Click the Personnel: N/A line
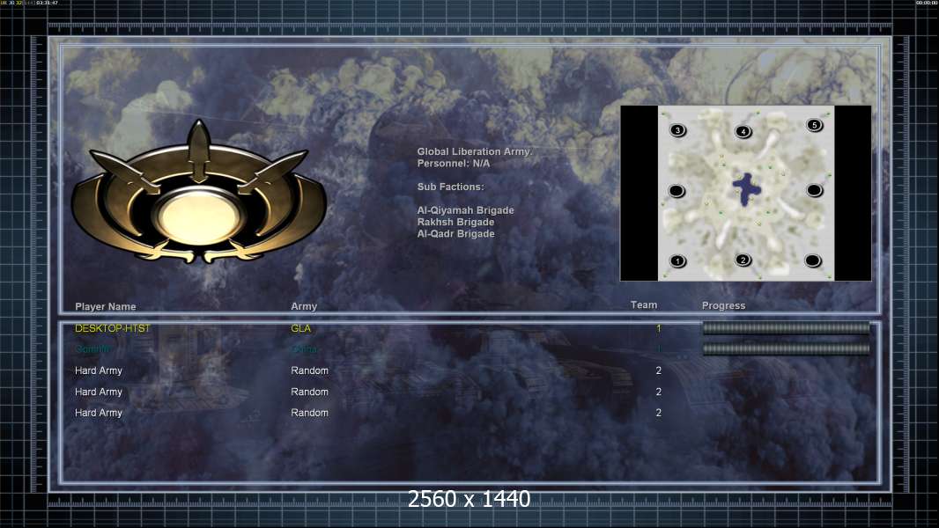 (454, 164)
